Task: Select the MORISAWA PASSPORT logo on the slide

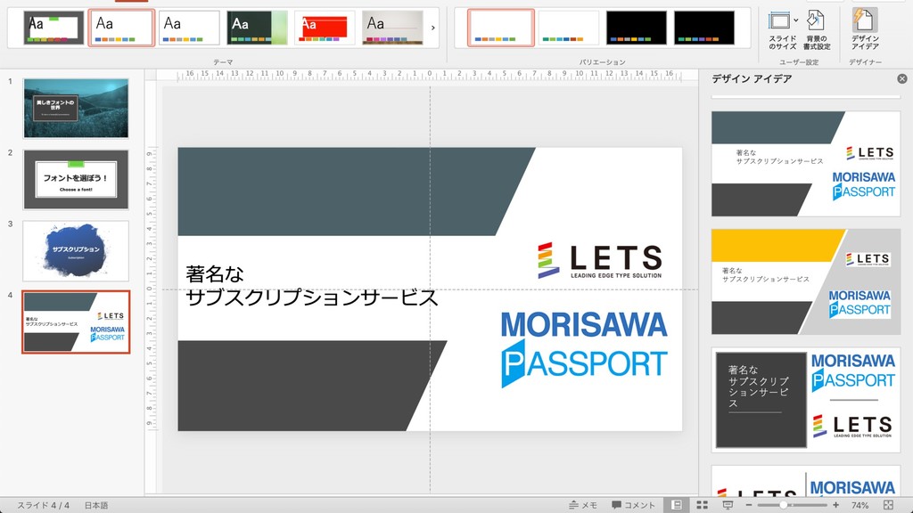Action: [x=584, y=349]
